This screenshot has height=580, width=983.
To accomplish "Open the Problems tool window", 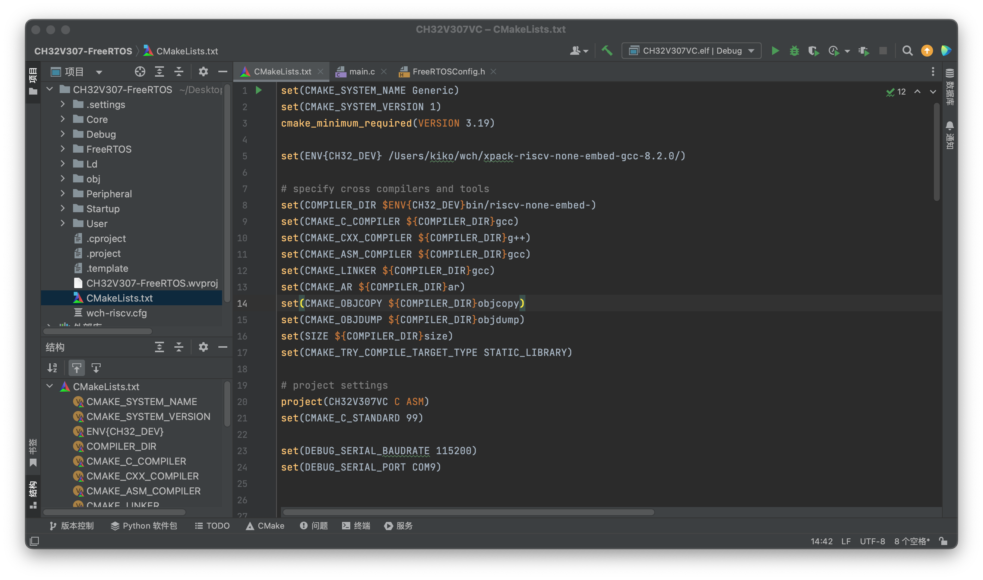I will pyautogui.click(x=314, y=526).
